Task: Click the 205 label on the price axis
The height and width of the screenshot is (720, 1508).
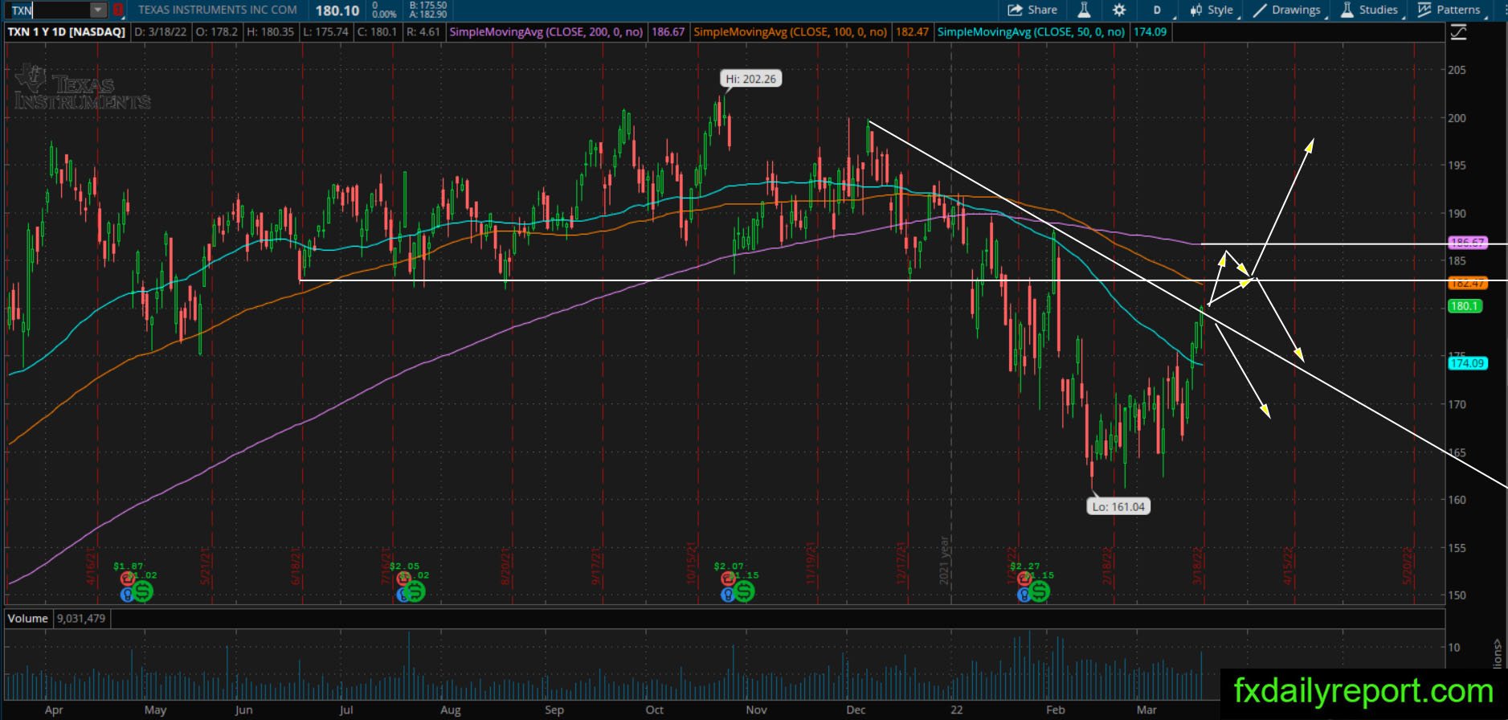Action: pos(1457,70)
